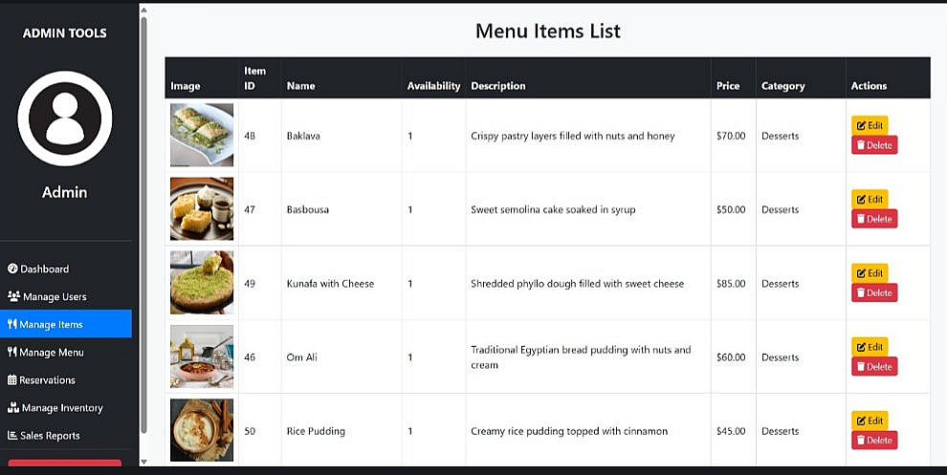
Task: Delete the Om Ali menu item
Action: click(874, 366)
